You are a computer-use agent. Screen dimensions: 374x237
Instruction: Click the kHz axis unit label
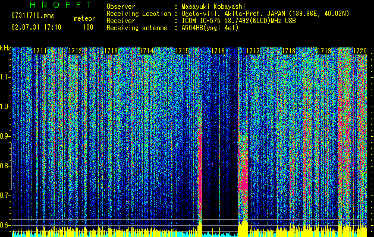click(5, 48)
